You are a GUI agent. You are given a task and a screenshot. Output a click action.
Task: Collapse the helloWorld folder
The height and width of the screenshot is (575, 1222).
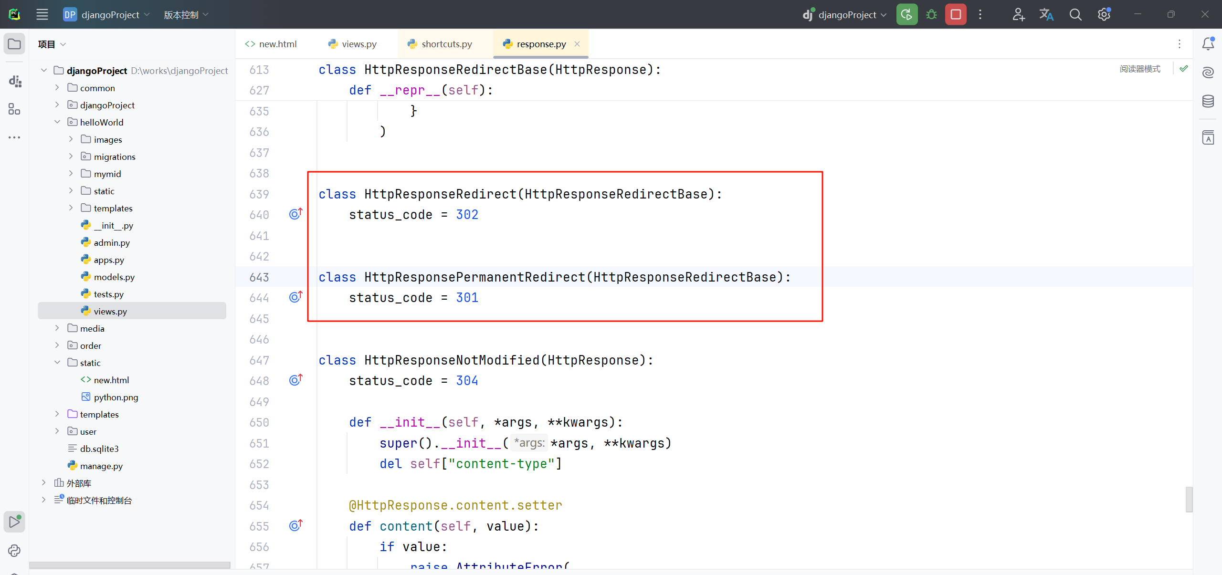[57, 122]
